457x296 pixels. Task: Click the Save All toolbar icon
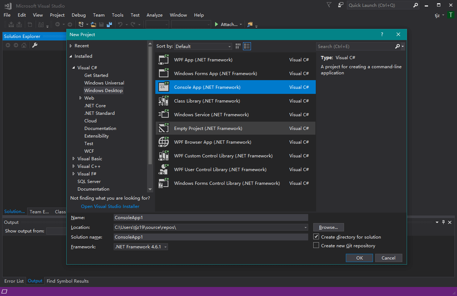pos(109,25)
